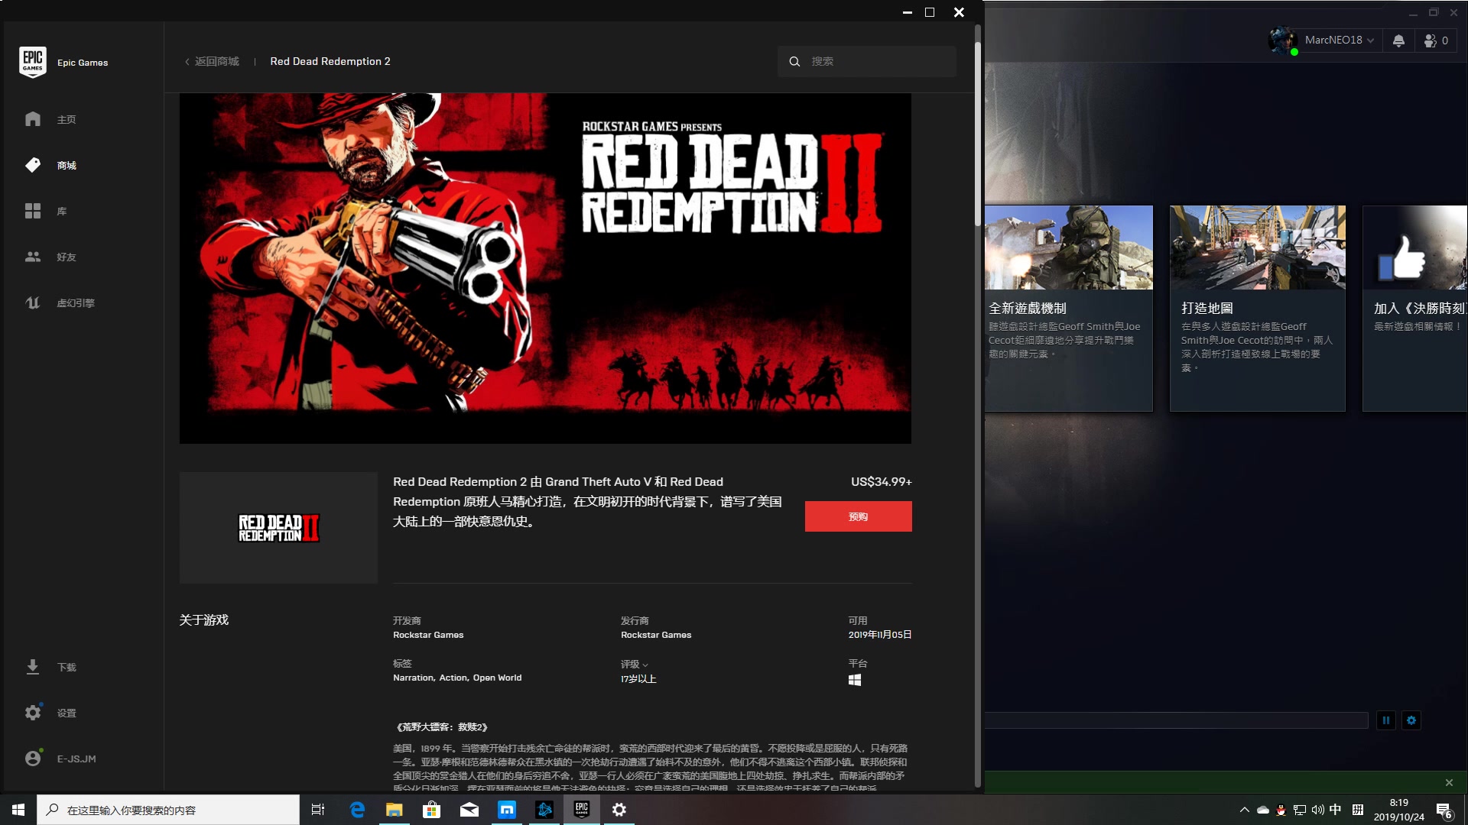1468x825 pixels.
Task: Click the 中 IME language indicator
Action: 1336,810
